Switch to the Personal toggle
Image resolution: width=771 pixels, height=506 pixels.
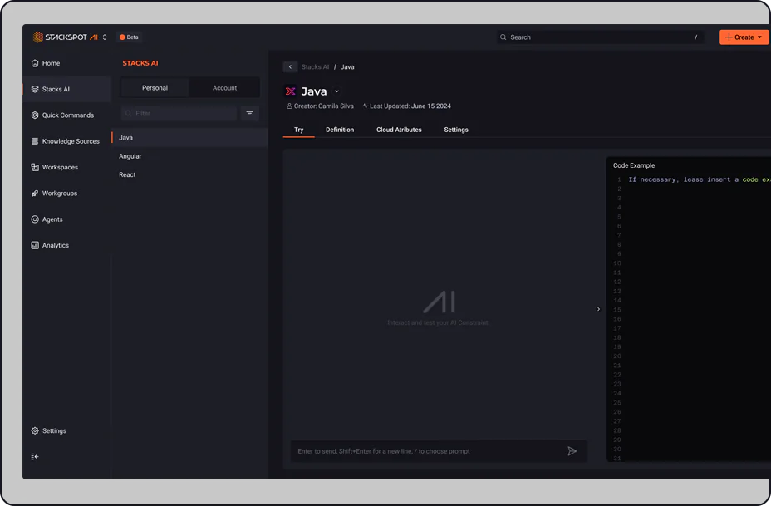(x=155, y=87)
